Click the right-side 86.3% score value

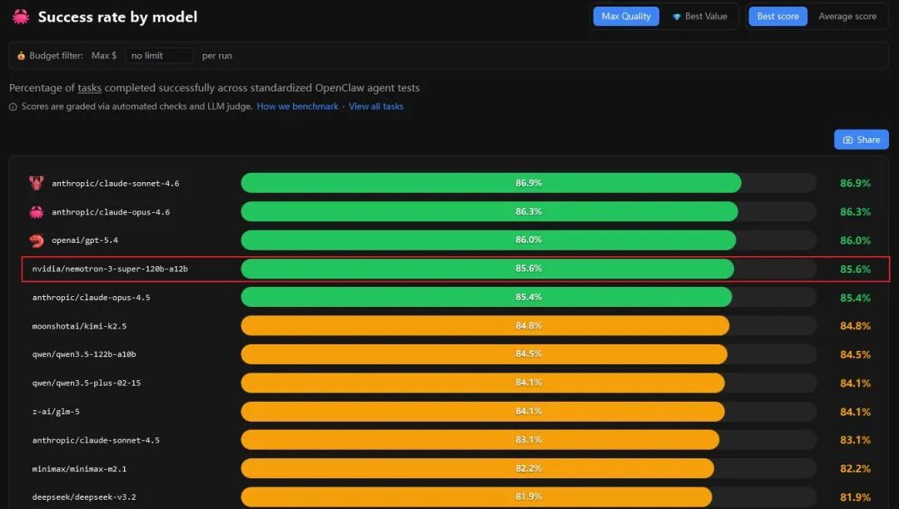855,212
